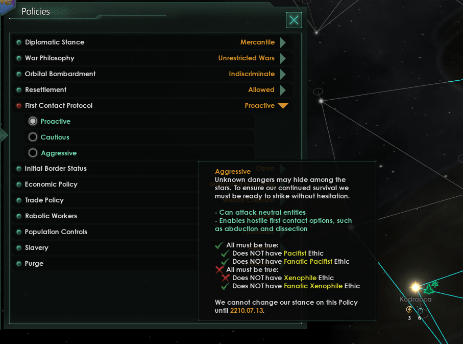This screenshot has width=463, height=344.
Task: Click the energy resource icon below Kodracca
Action: 409,310
